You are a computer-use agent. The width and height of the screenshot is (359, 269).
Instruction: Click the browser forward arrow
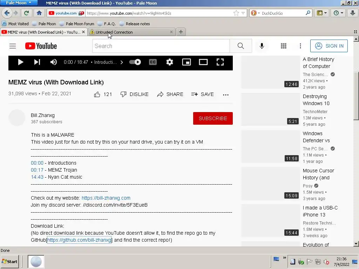click(x=15, y=13)
